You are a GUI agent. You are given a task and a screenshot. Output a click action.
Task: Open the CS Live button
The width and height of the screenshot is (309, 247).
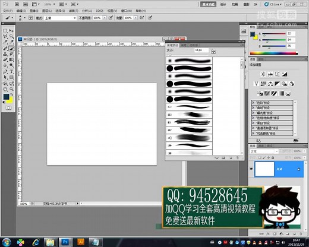tap(273, 4)
